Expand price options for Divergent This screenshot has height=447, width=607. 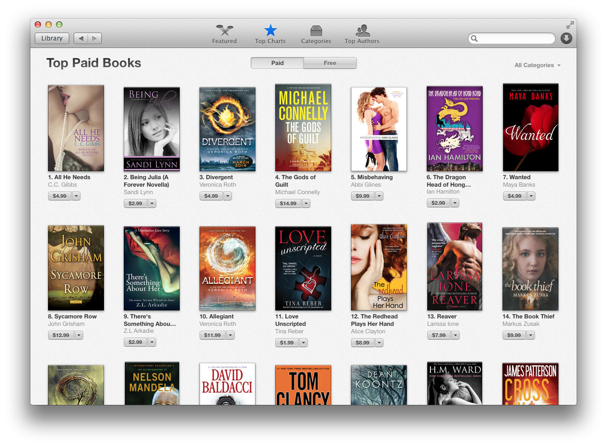coord(228,196)
